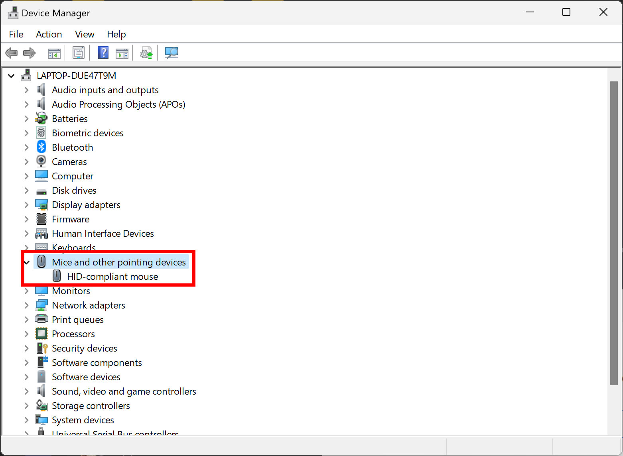623x456 pixels.
Task: Select the Firmware chip icon
Action: pos(41,219)
